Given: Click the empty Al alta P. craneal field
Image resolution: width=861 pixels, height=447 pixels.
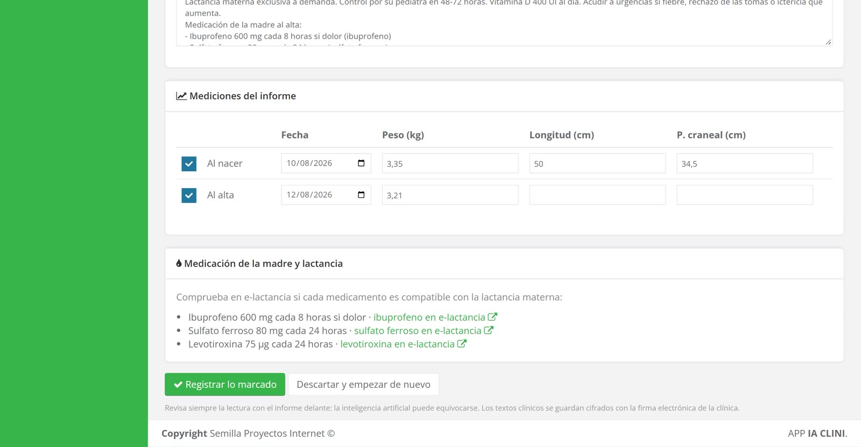Looking at the screenshot, I should (x=745, y=195).
